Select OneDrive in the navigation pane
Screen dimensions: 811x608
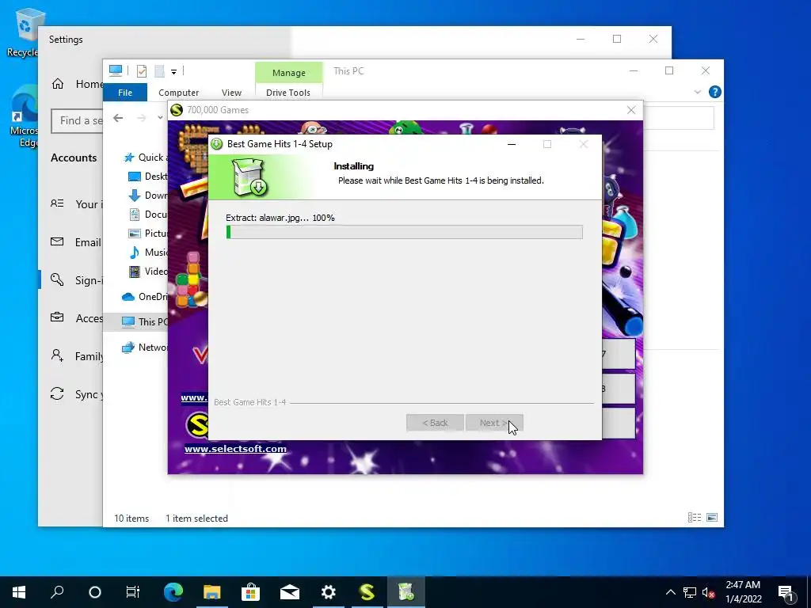pyautogui.click(x=144, y=296)
